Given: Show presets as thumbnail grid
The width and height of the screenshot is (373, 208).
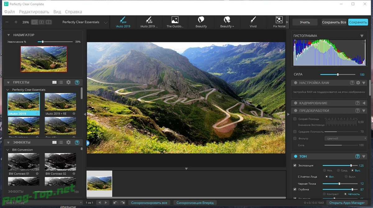Looking at the screenshot, I should (x=54, y=82).
